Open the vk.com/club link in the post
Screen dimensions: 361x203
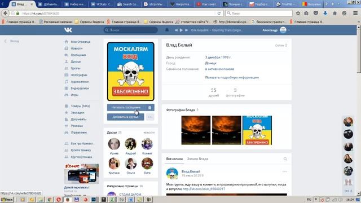pos(204,189)
